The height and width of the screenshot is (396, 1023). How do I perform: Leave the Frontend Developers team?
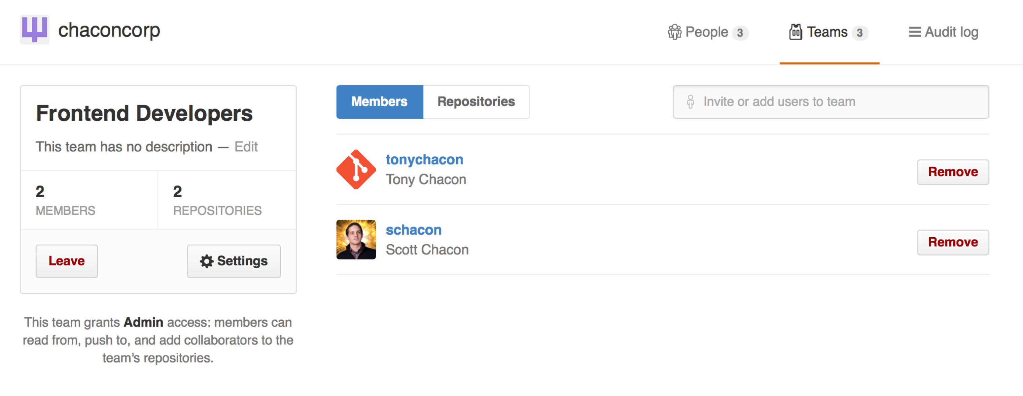(x=66, y=261)
